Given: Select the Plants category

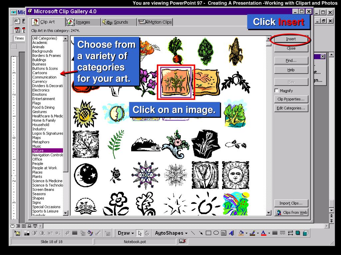Looking at the screenshot, I should (x=37, y=177).
